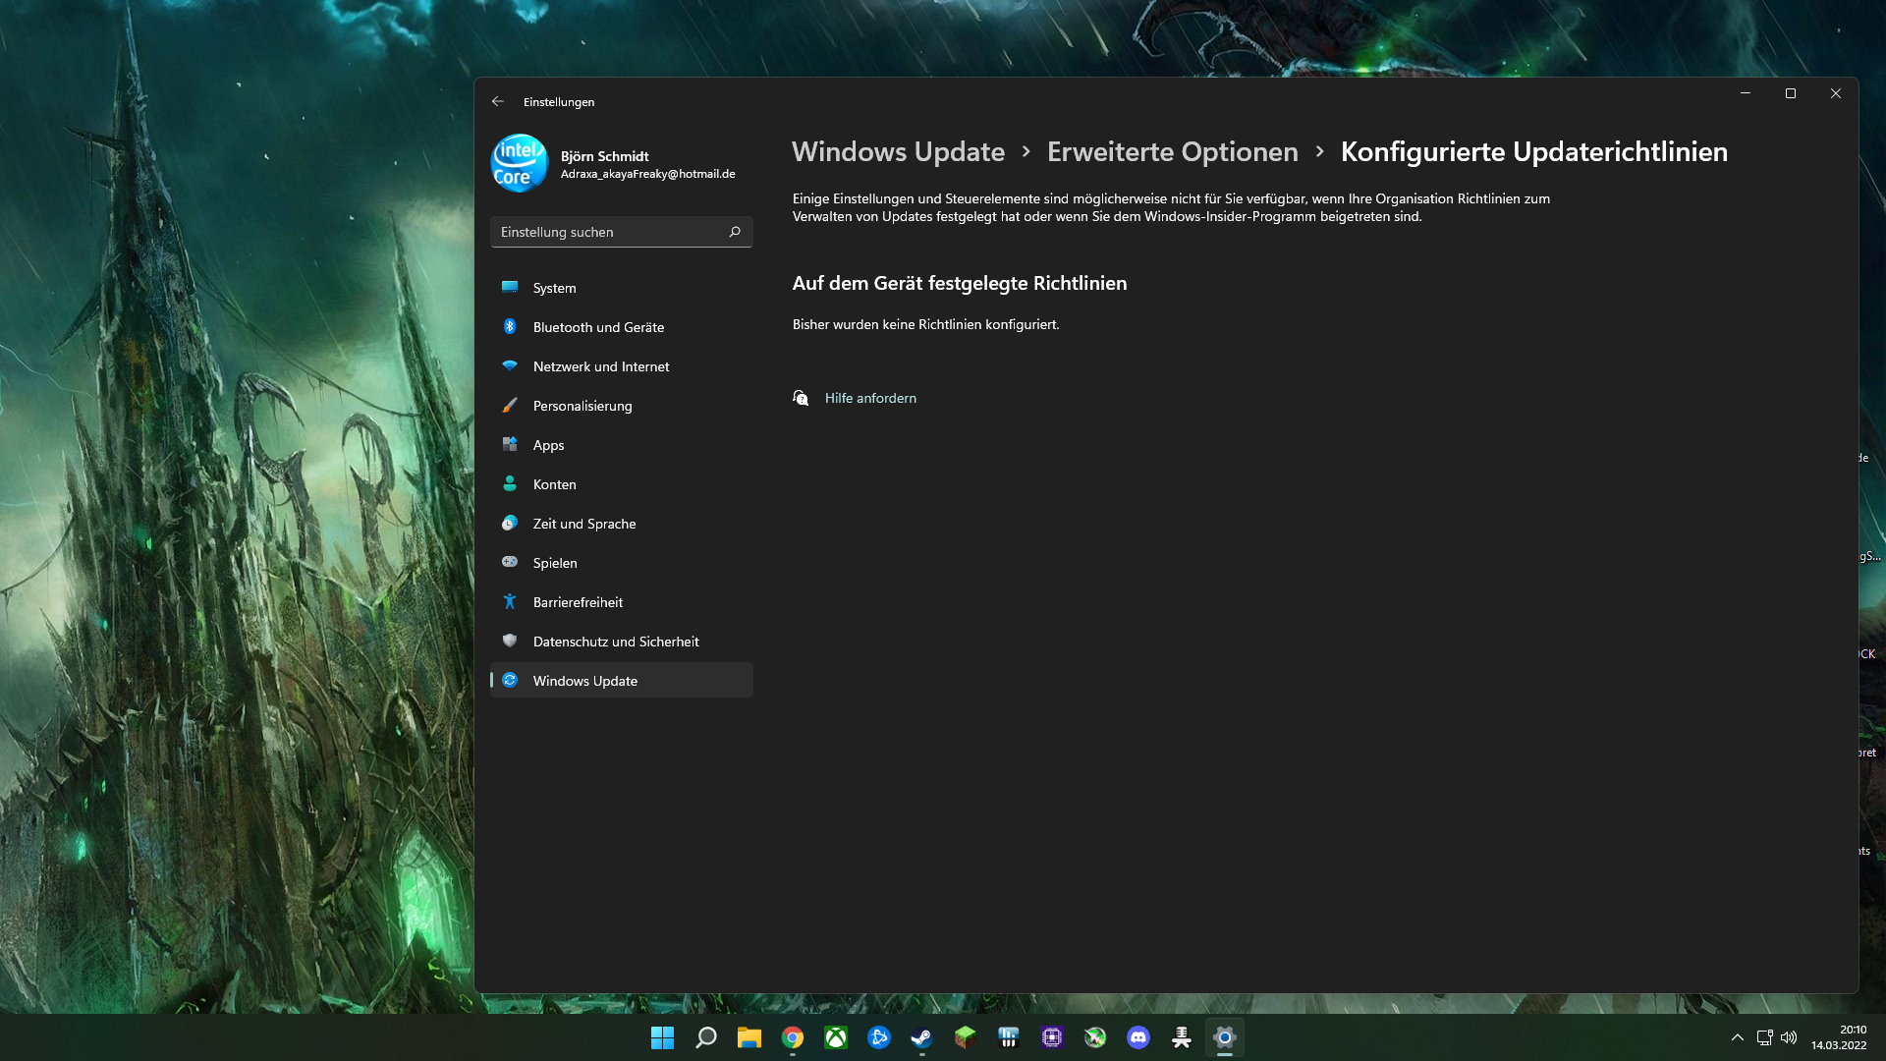Viewport: 1886px width, 1061px height.
Task: Launch Steam from the taskbar
Action: pos(921,1037)
